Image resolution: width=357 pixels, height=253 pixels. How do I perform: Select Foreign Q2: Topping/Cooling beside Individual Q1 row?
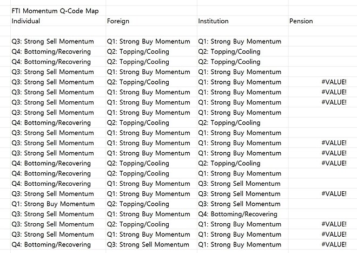(138, 204)
